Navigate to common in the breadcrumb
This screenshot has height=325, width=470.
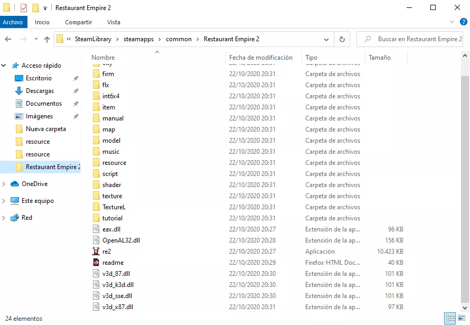[178, 39]
